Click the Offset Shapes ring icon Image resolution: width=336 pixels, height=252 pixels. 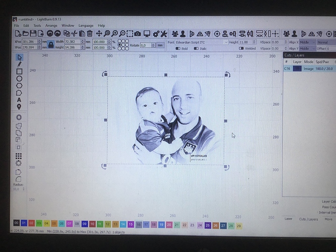coord(19,117)
